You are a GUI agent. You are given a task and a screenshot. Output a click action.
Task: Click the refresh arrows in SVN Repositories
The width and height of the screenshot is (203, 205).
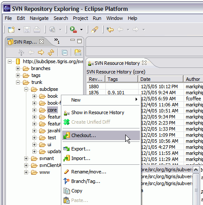[x=51, y=52]
